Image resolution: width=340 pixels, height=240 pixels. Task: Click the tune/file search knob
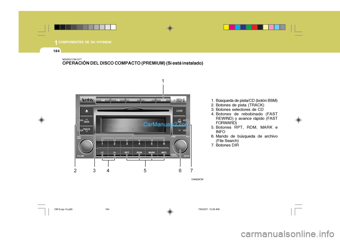180,146
